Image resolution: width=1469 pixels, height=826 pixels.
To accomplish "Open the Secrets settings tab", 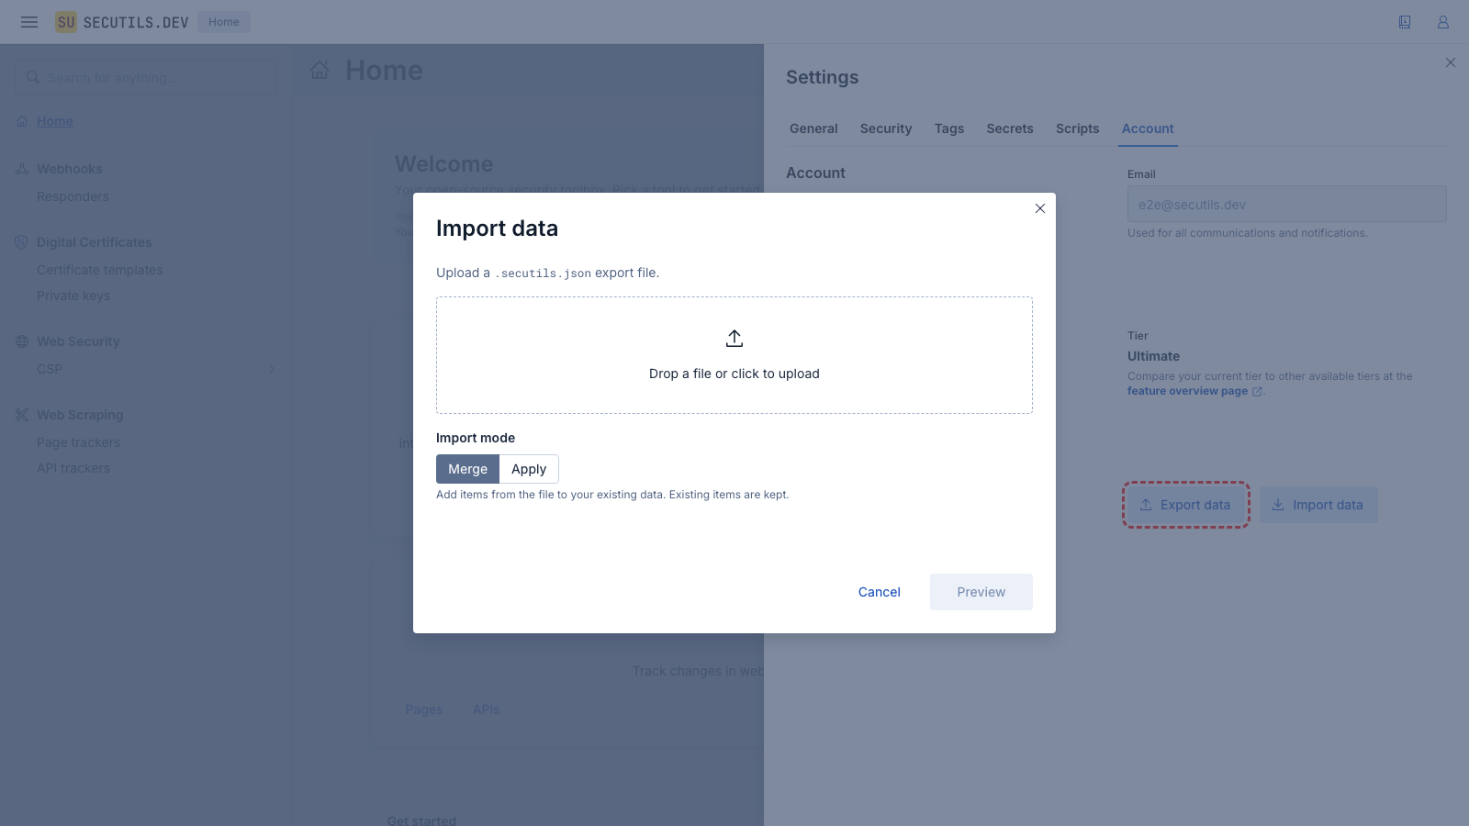I will pos(1010,128).
